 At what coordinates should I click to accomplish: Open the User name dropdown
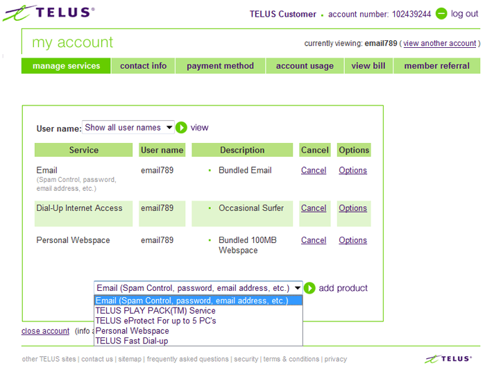click(128, 128)
